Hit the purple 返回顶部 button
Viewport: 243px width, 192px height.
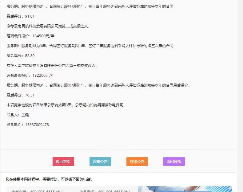click(174, 161)
